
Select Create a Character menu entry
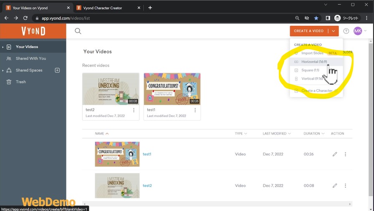pyautogui.click(x=316, y=91)
